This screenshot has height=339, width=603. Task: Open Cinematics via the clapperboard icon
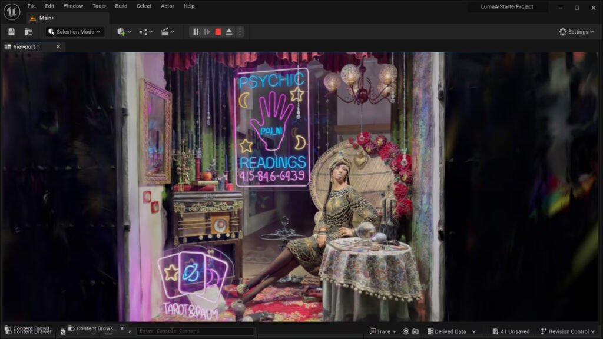[x=167, y=31]
